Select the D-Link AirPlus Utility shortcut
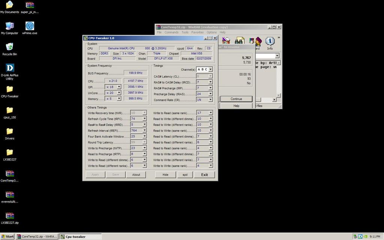Image resolution: width=384 pixels, height=240 pixels. [x=9, y=72]
